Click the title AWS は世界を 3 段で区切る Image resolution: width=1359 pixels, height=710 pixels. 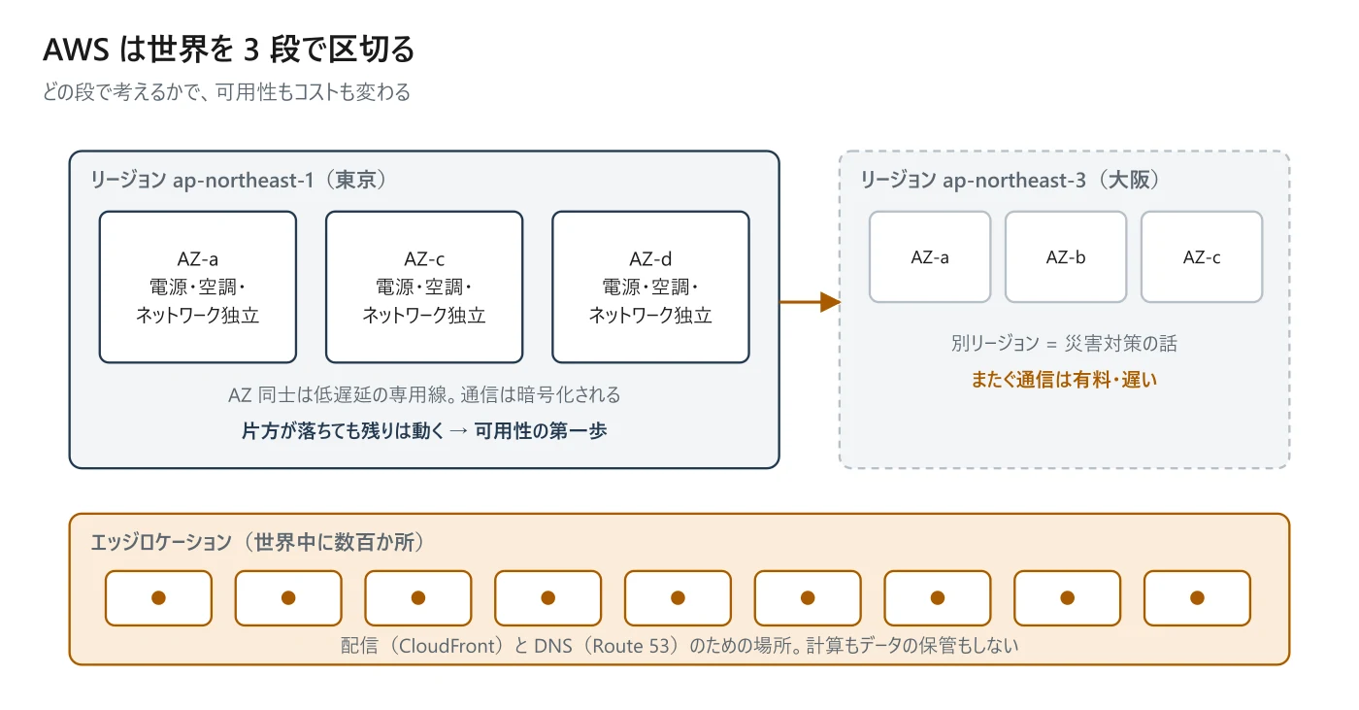229,49
